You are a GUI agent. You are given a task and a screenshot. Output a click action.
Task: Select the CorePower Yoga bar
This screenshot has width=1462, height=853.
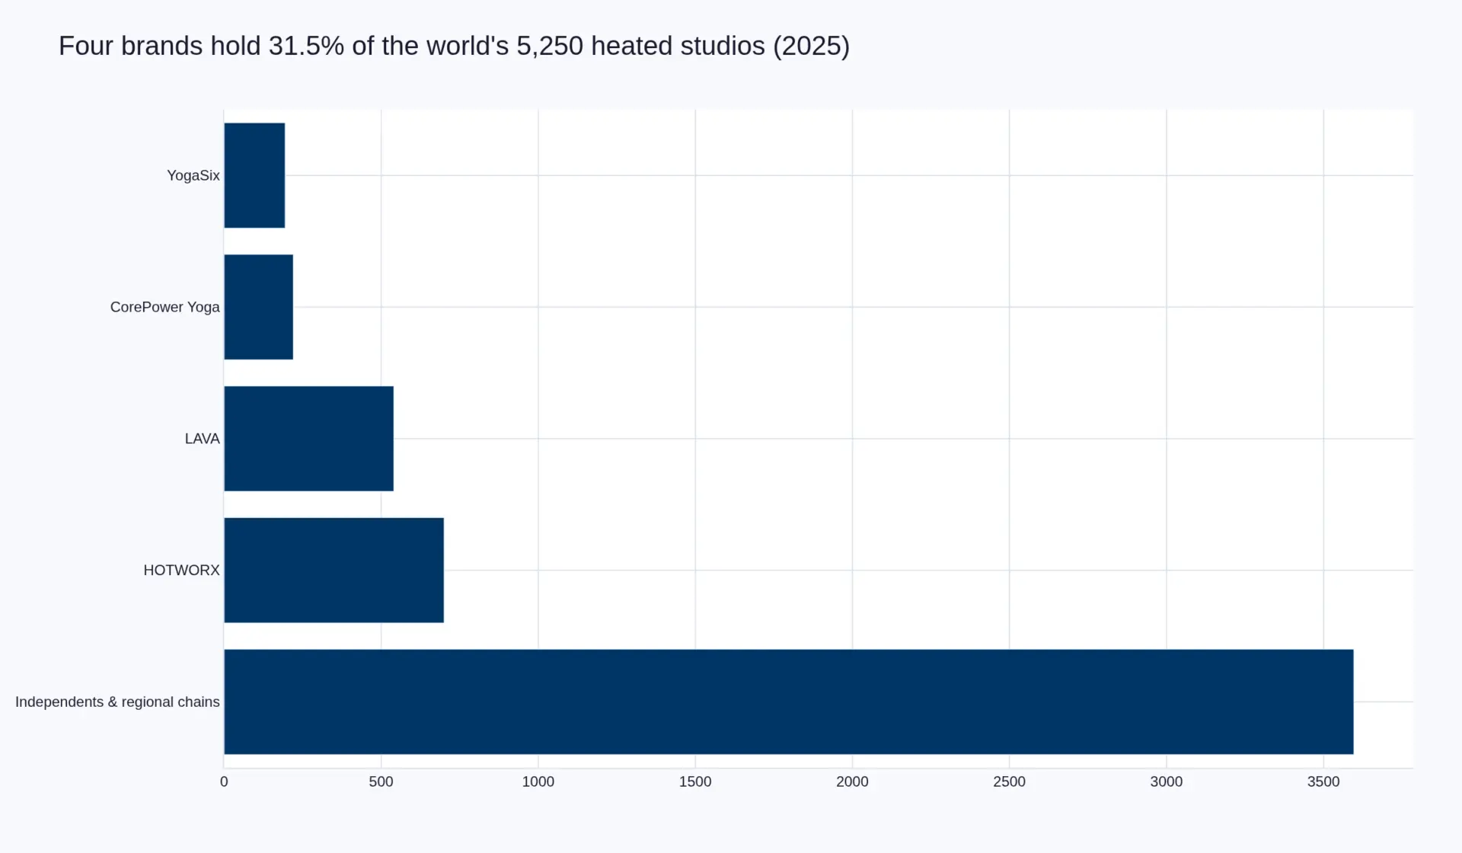tap(258, 307)
